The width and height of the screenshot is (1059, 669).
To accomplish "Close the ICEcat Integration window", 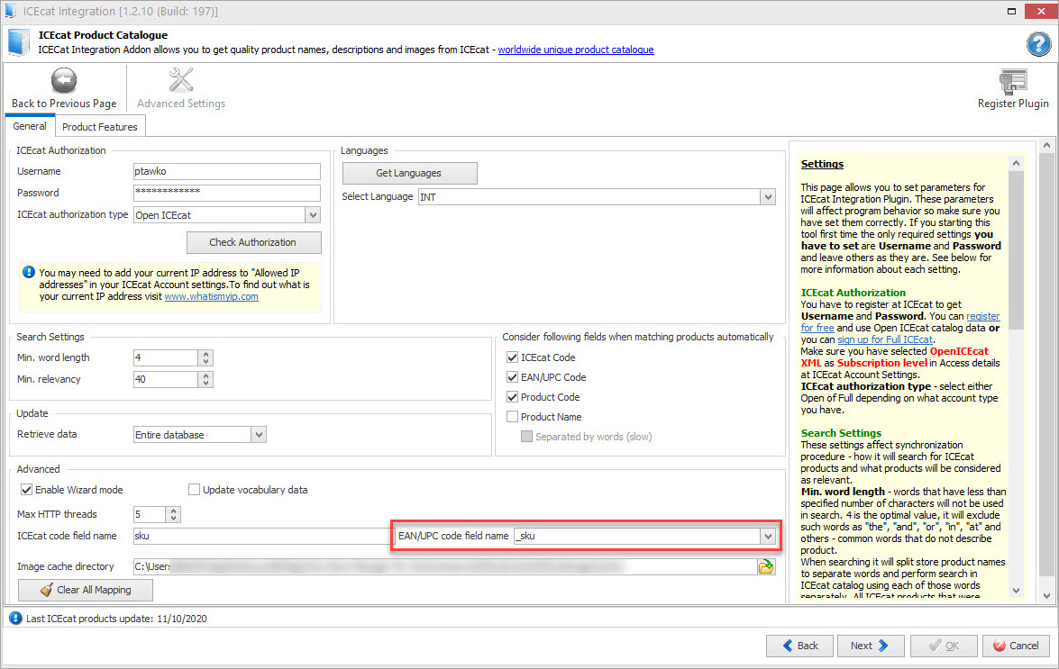I will pyautogui.click(x=1041, y=11).
